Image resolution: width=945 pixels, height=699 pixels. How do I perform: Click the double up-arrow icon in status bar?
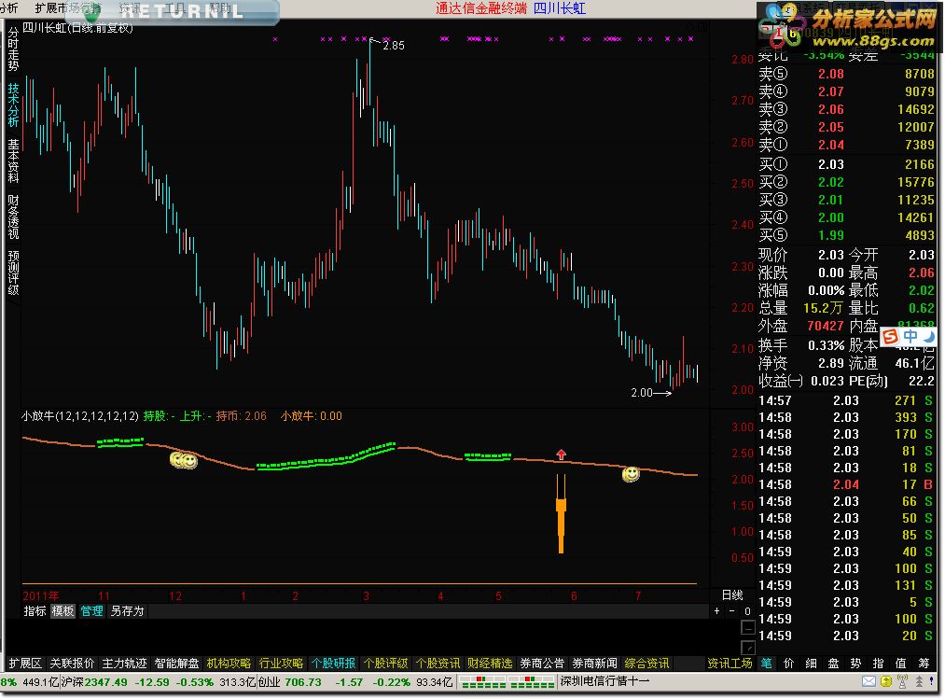tap(919, 681)
